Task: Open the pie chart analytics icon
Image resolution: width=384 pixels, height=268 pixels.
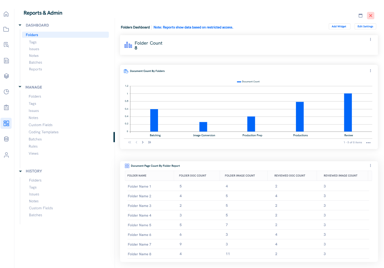Action: [6, 92]
